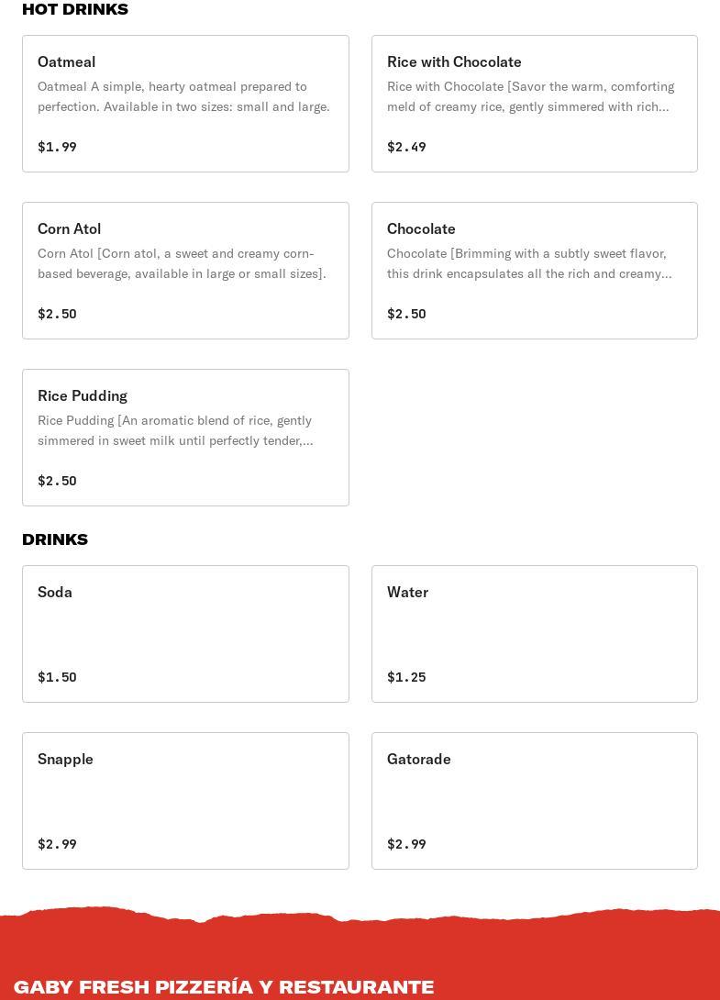This screenshot has height=1000, width=720.
Task: Click the Gatorade $2.99 price
Action: pos(406,844)
